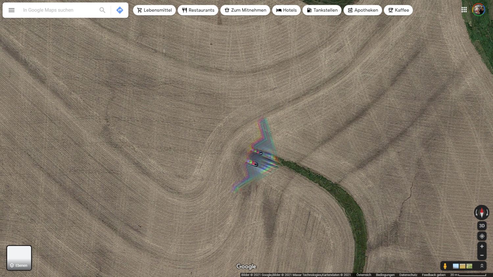Image resolution: width=493 pixels, height=277 pixels.
Task: Reset orientation with the compass
Action: point(481,213)
